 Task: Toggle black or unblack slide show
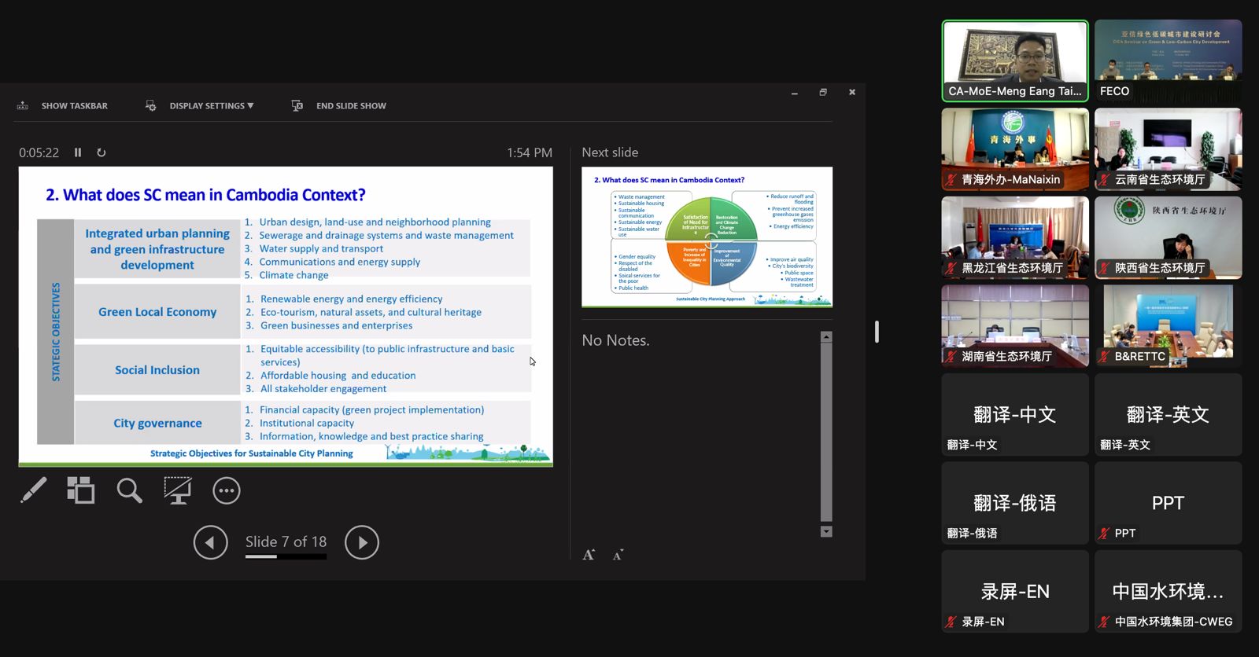177,490
